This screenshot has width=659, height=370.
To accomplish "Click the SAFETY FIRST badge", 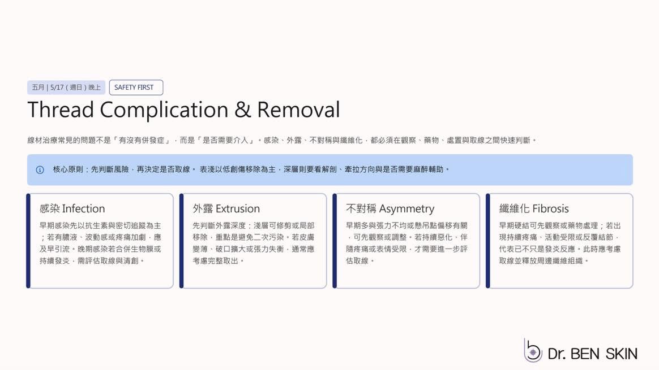I will (x=136, y=87).
